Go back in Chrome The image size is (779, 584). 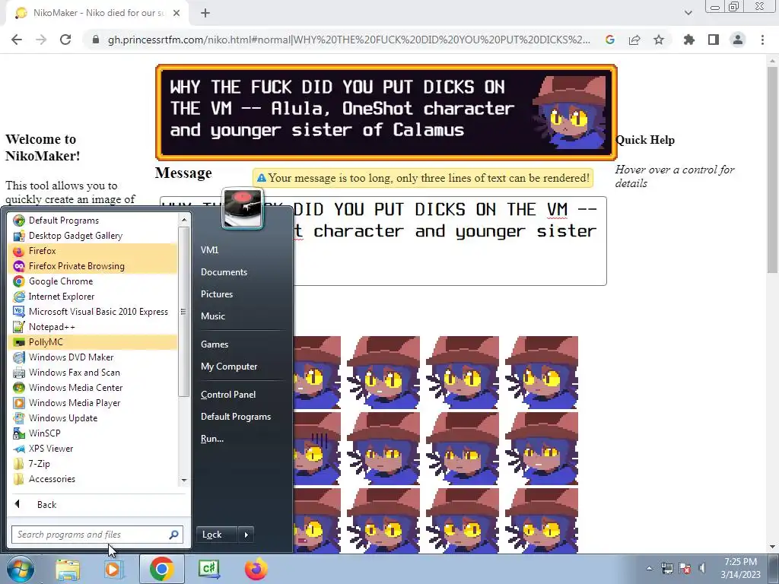17,40
